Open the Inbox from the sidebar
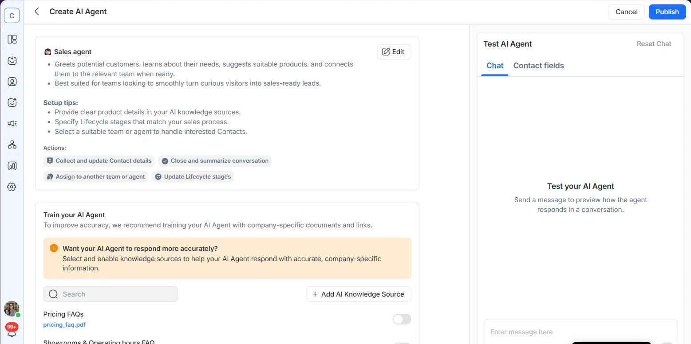Viewport: 691px width, 344px height. (12, 61)
